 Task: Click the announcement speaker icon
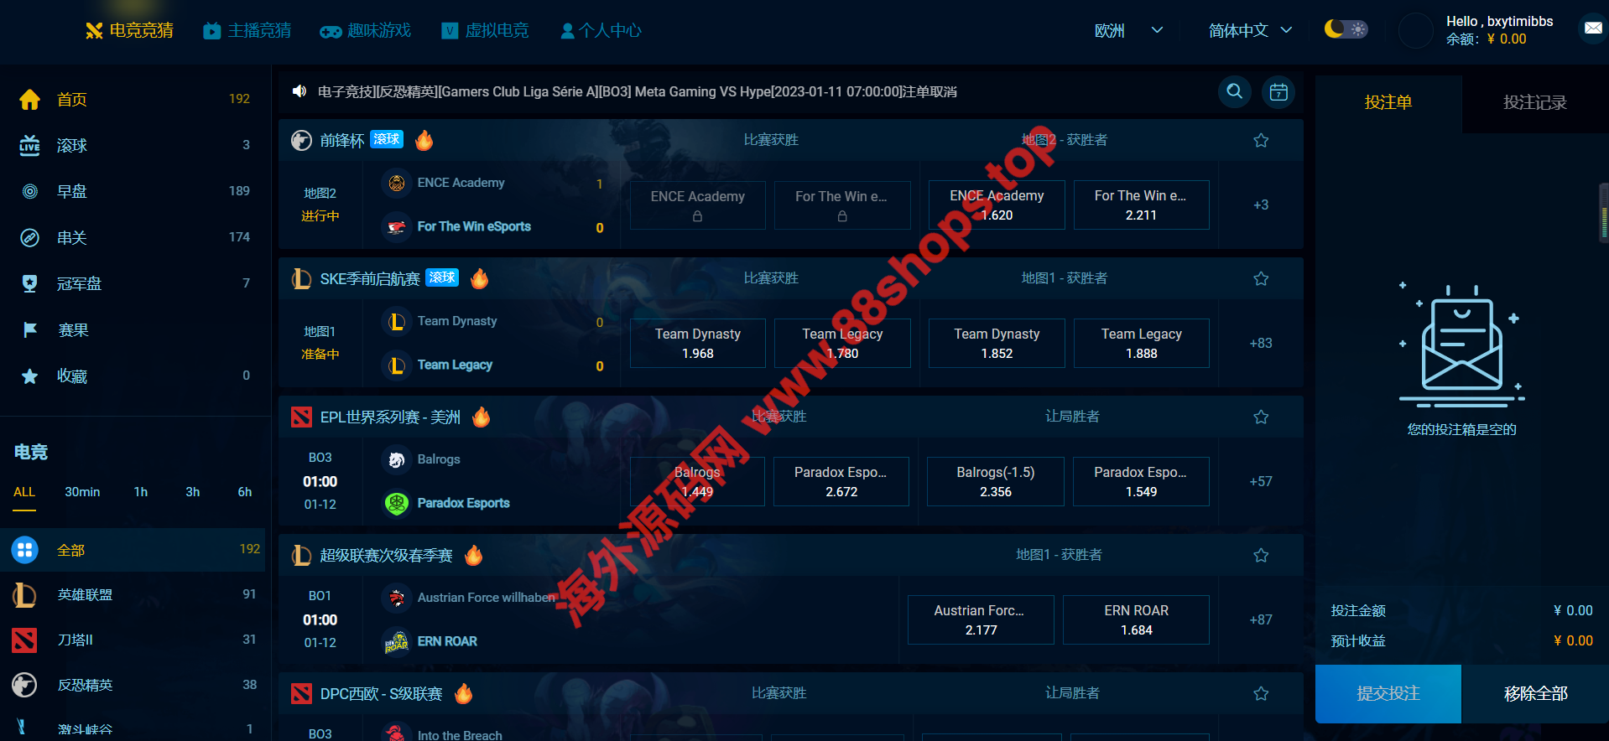[x=299, y=91]
